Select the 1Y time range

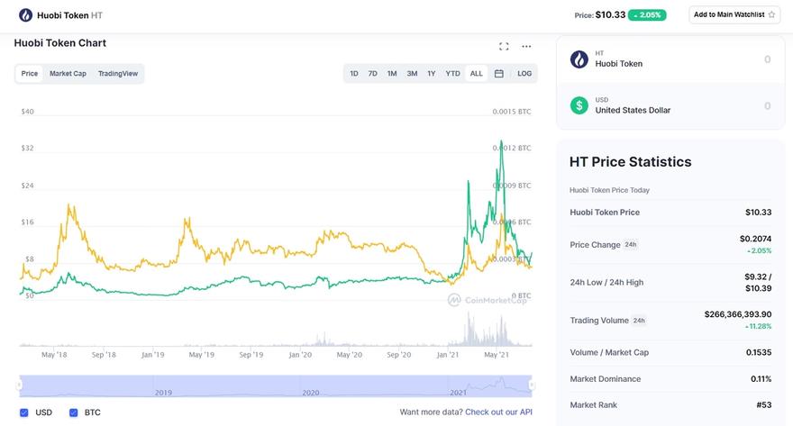click(x=432, y=74)
